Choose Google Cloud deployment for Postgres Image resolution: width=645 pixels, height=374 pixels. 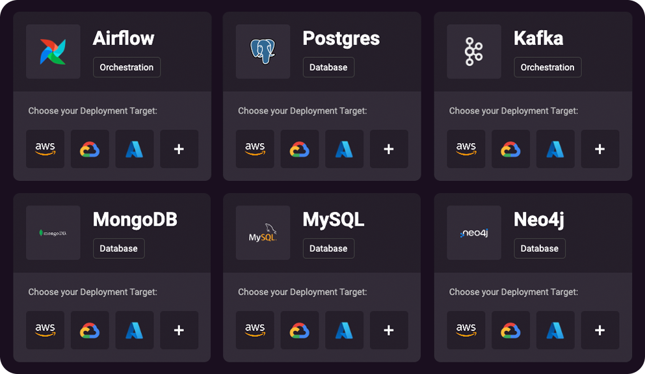coord(299,149)
